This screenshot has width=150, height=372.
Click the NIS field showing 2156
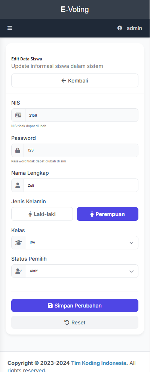coord(82,115)
